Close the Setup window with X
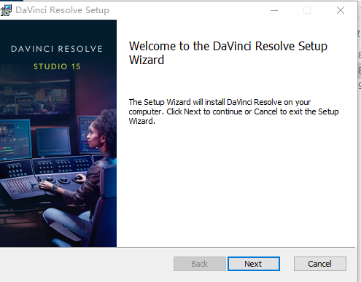This screenshot has height=282, width=361. tap(341, 10)
